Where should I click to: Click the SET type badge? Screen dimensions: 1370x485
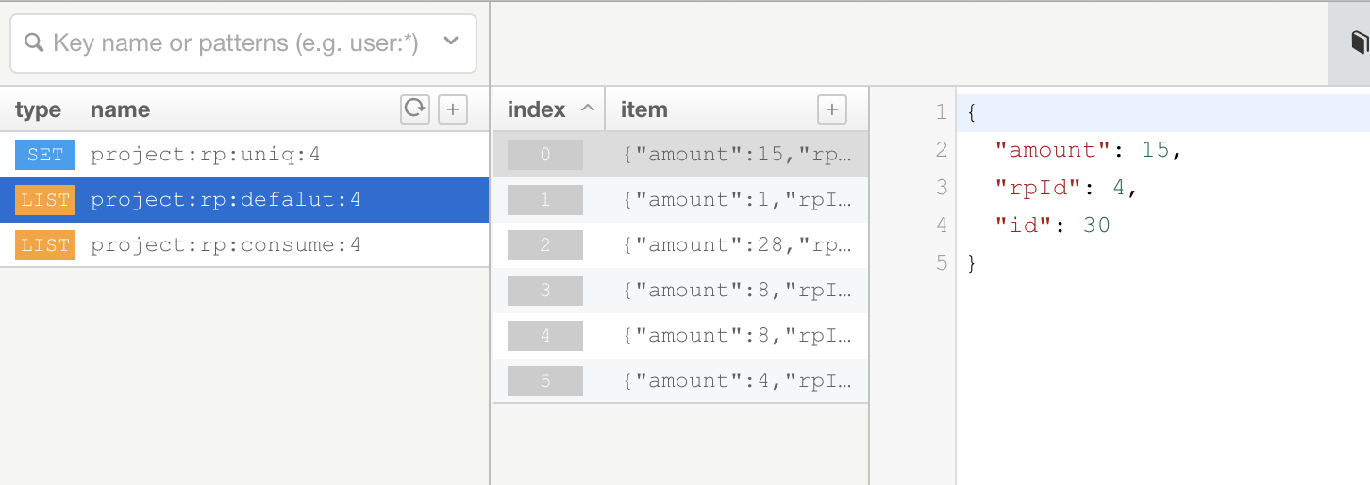coord(44,155)
